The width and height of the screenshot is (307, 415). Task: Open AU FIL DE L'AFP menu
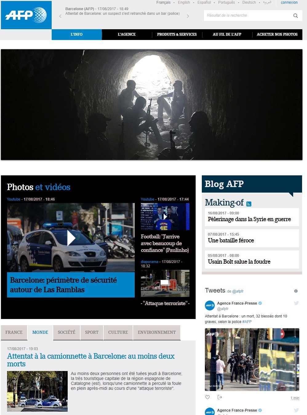click(x=227, y=34)
